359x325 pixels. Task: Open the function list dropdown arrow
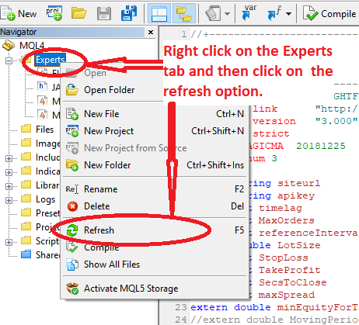point(288,14)
